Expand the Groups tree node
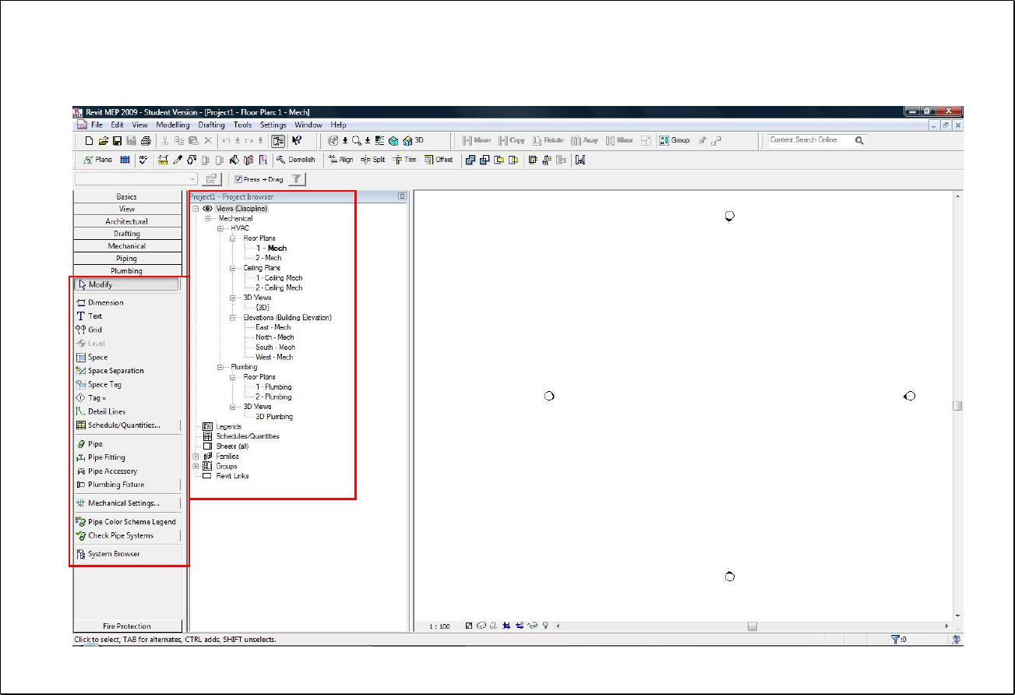The height and width of the screenshot is (695, 1015). [x=196, y=466]
